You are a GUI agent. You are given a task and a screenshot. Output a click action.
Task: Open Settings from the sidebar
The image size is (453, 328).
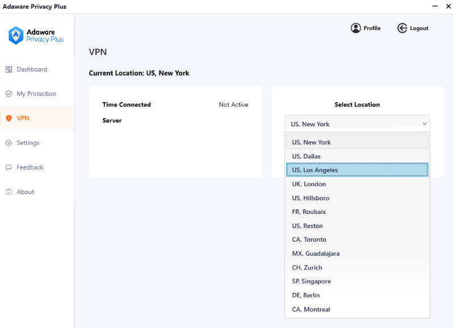(37, 143)
